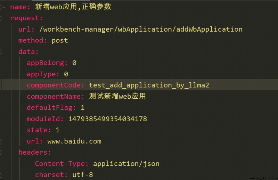Click the componentName Chinese value text
This screenshot has width=278, height=180.
click(x=117, y=96)
